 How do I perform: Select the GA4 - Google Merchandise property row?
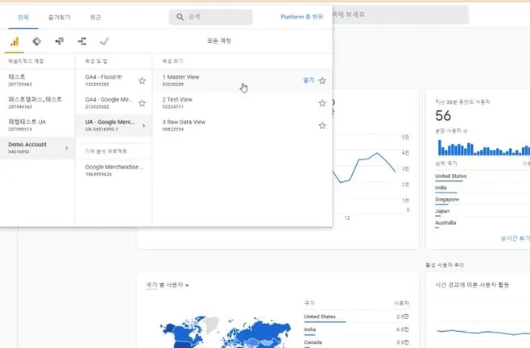pos(114,103)
